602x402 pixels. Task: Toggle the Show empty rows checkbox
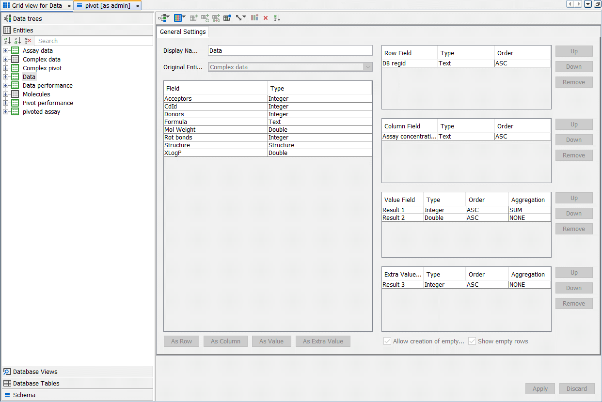[x=472, y=341]
